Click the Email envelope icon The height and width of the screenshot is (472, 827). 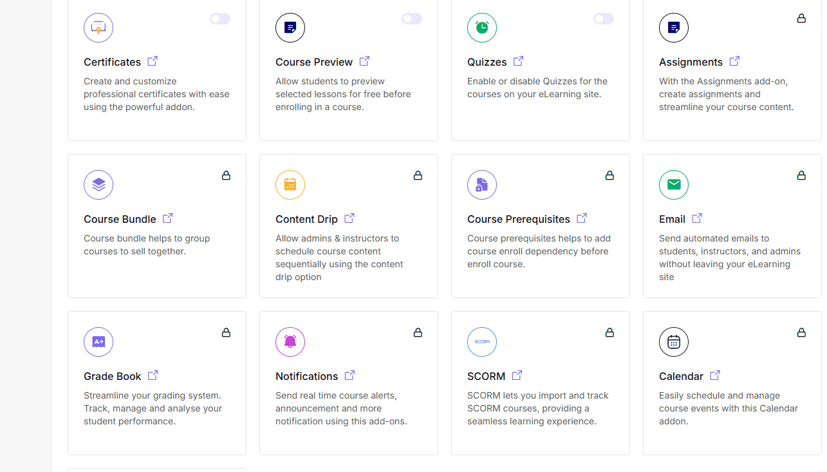(x=674, y=185)
